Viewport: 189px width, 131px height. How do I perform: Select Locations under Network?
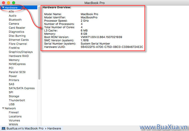coord(15,116)
